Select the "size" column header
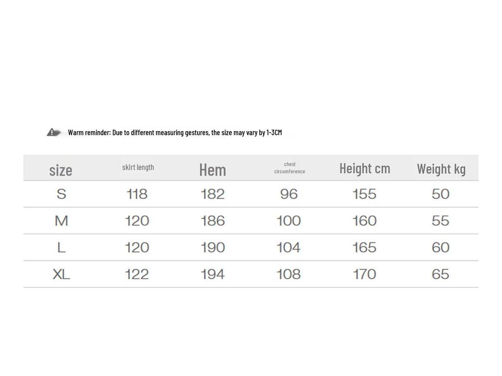This screenshot has height=376, width=502. (x=61, y=170)
